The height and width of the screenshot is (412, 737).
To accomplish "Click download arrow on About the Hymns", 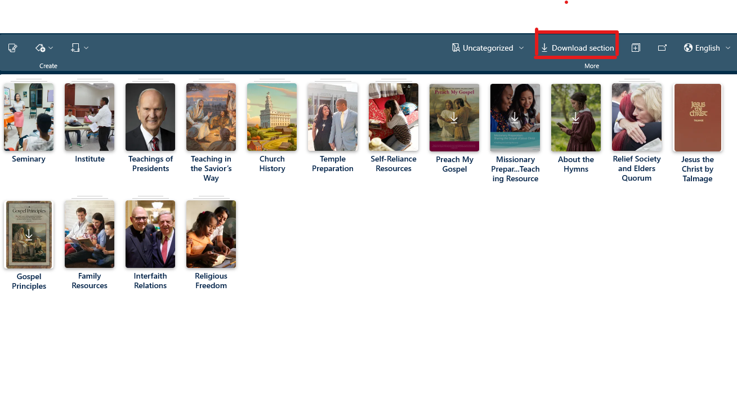I will click(575, 118).
